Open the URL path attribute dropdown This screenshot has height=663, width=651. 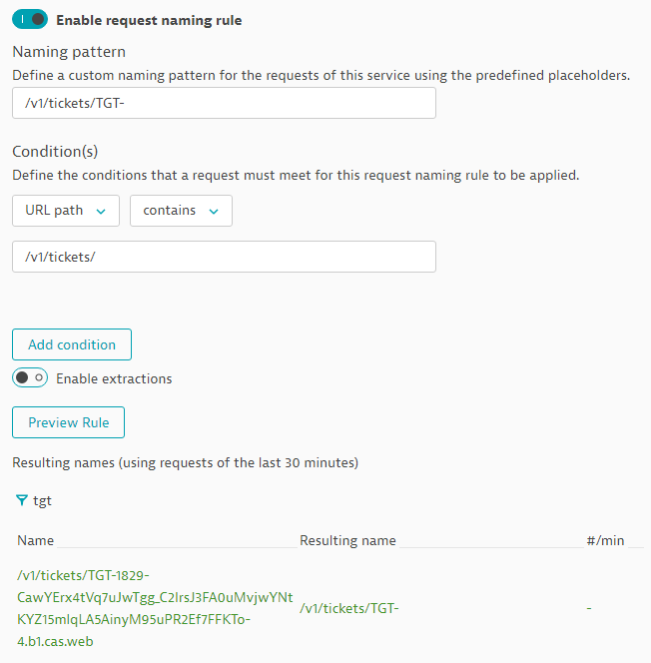click(x=66, y=211)
